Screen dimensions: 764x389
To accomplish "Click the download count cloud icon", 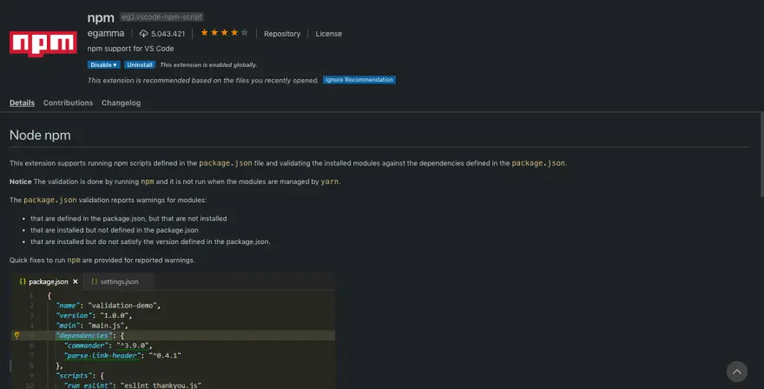I will (x=144, y=34).
